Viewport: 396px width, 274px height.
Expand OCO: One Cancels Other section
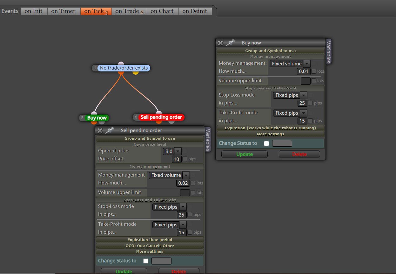click(x=150, y=245)
